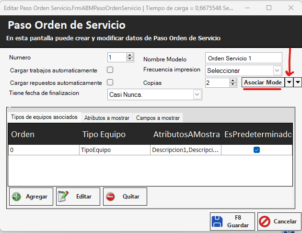This screenshot has width=302, height=233.
Task: Enable Cargar repuestos automaticamente checkbox
Action: [x=110, y=82]
